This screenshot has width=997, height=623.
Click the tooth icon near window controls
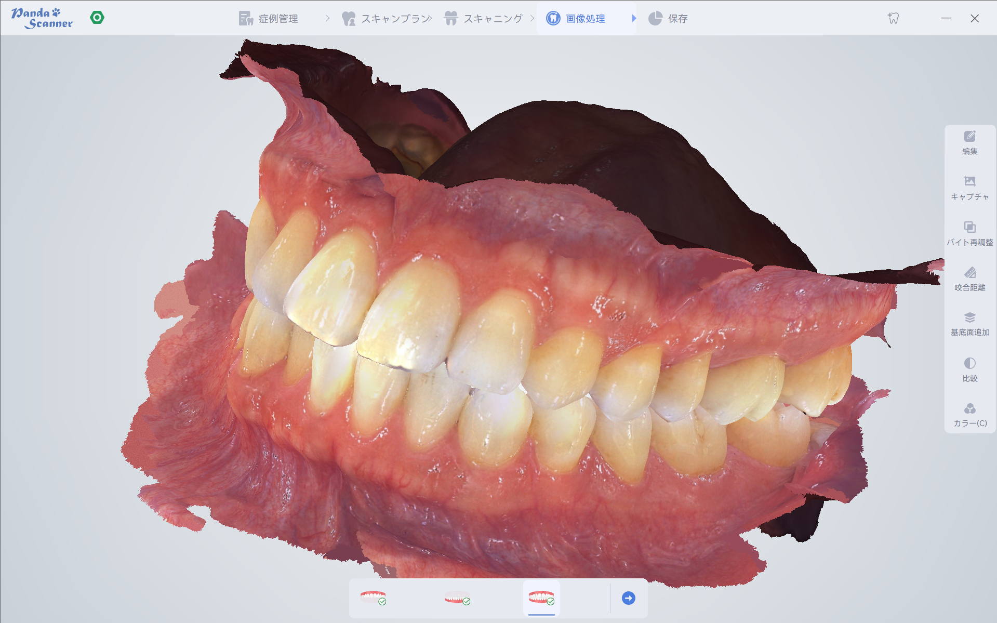tap(893, 18)
